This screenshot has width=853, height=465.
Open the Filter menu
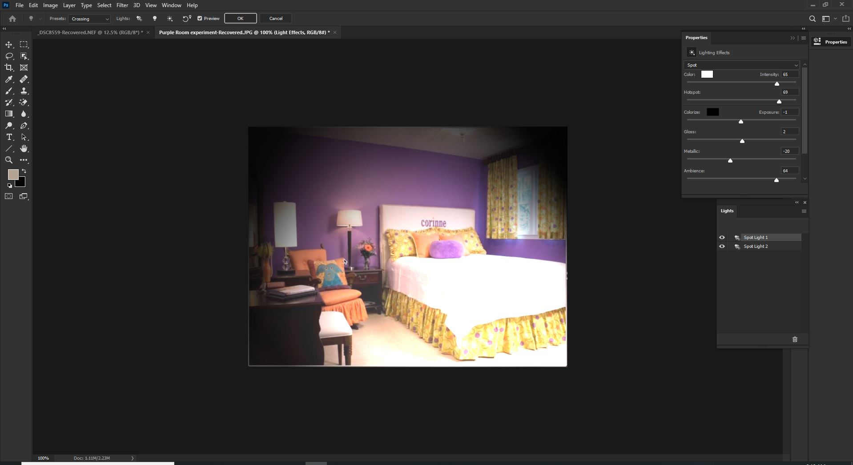(122, 5)
